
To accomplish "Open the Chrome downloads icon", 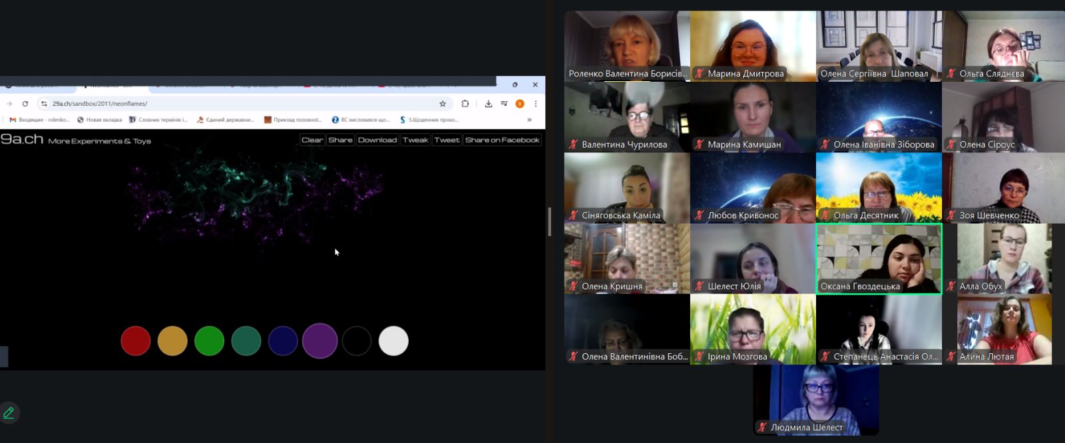I will coord(488,104).
